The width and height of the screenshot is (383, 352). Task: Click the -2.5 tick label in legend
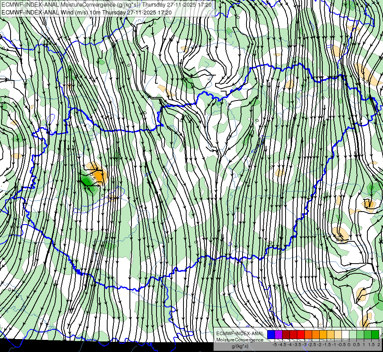pyautogui.click(x=312, y=345)
